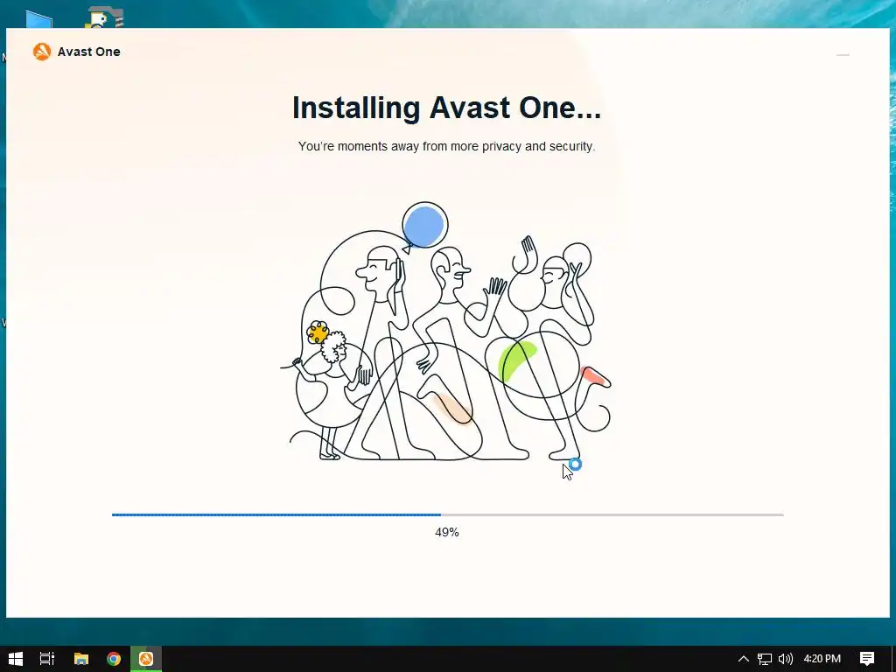Click the installation progress bar

447,514
